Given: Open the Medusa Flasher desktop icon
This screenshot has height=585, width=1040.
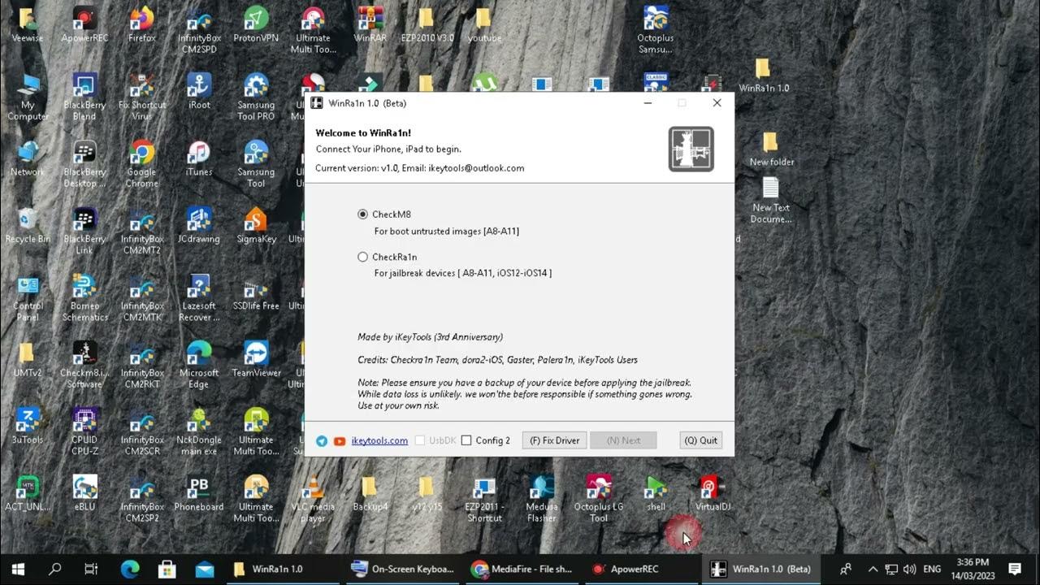Looking at the screenshot, I should [542, 498].
